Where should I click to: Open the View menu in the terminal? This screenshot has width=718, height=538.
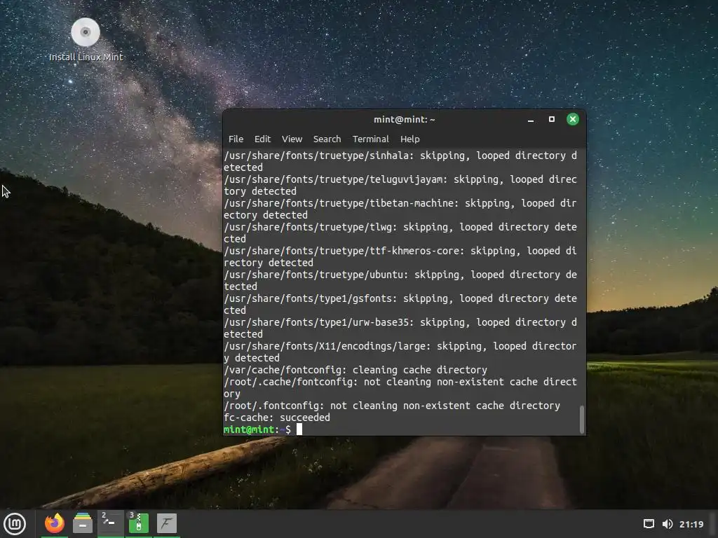[292, 139]
